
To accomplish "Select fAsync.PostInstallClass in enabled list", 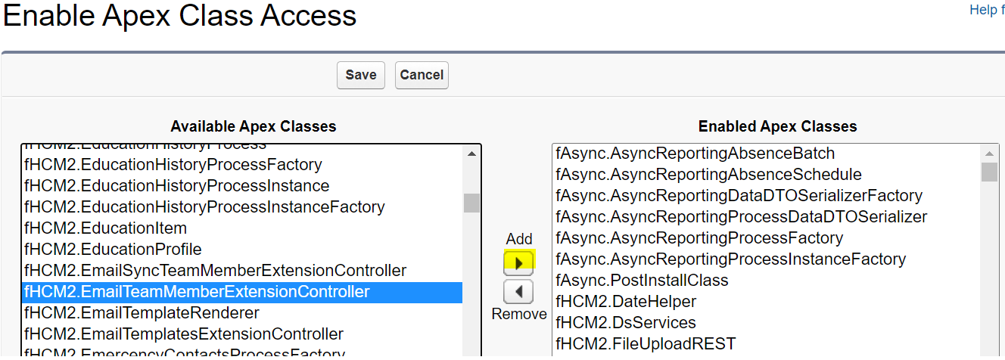I will tap(642, 281).
